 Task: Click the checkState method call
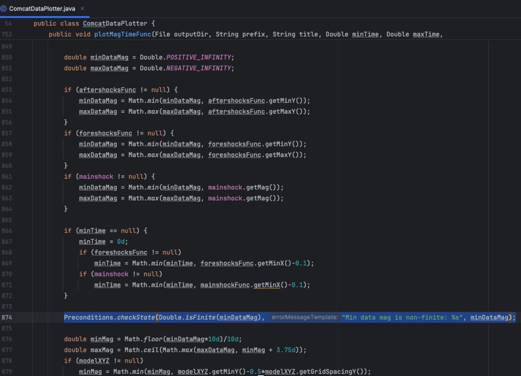[x=136, y=317]
